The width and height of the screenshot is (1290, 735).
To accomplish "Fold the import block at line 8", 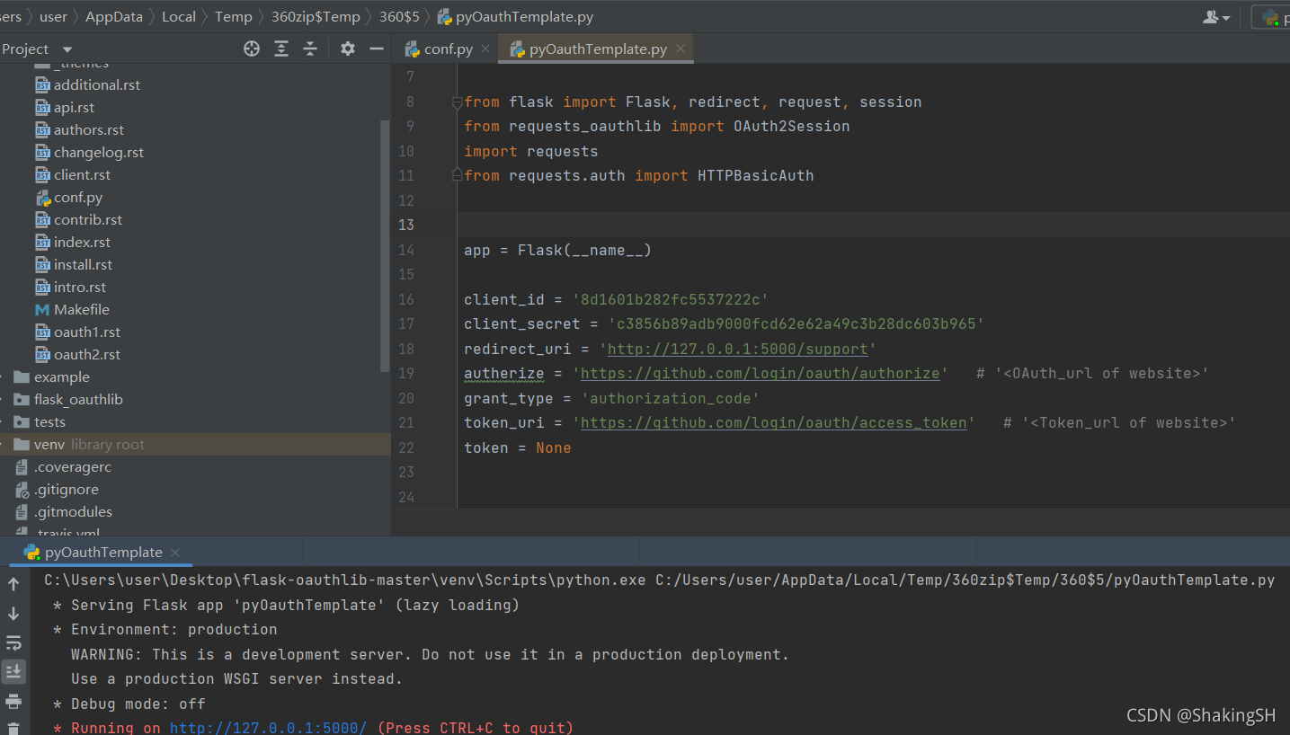I will pyautogui.click(x=457, y=102).
